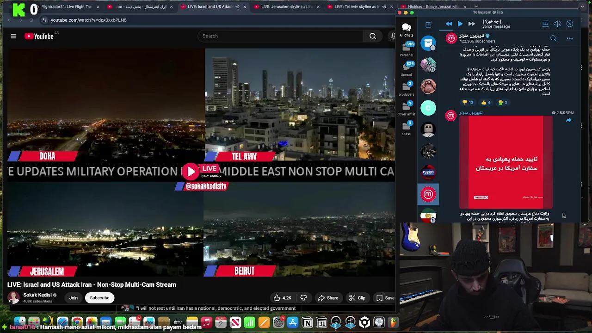The width and height of the screenshot is (592, 333).
Task: Open the YouTube hamburger guide menu
Action: [13, 36]
